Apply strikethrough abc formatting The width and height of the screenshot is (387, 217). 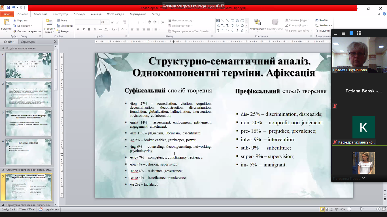point(100,29)
